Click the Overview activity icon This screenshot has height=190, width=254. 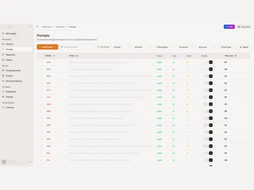coord(3,107)
